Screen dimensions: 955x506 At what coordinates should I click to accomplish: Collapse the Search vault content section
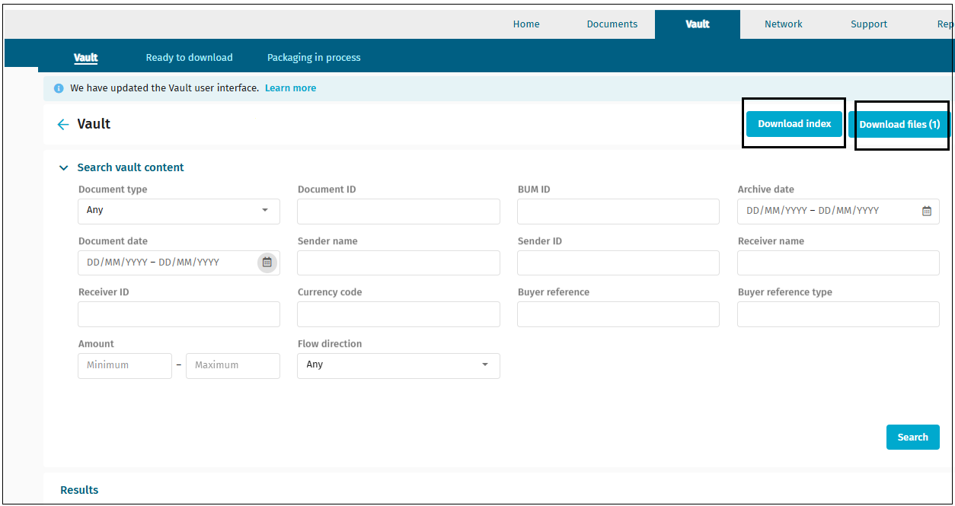pos(64,168)
